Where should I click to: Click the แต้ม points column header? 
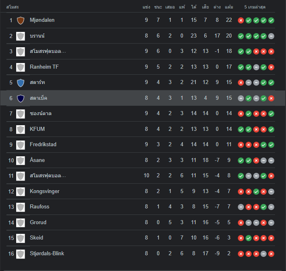[x=229, y=7]
